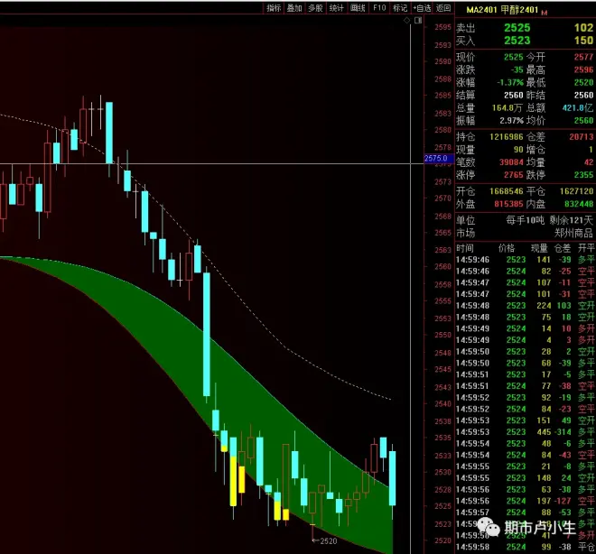
Task: Click the blue 2575.0 crosshair price label
Action: click(x=437, y=159)
